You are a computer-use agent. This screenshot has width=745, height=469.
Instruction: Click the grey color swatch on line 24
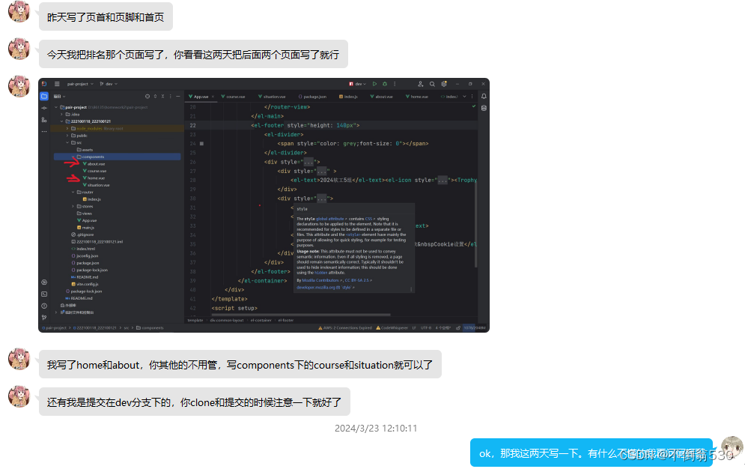202,144
